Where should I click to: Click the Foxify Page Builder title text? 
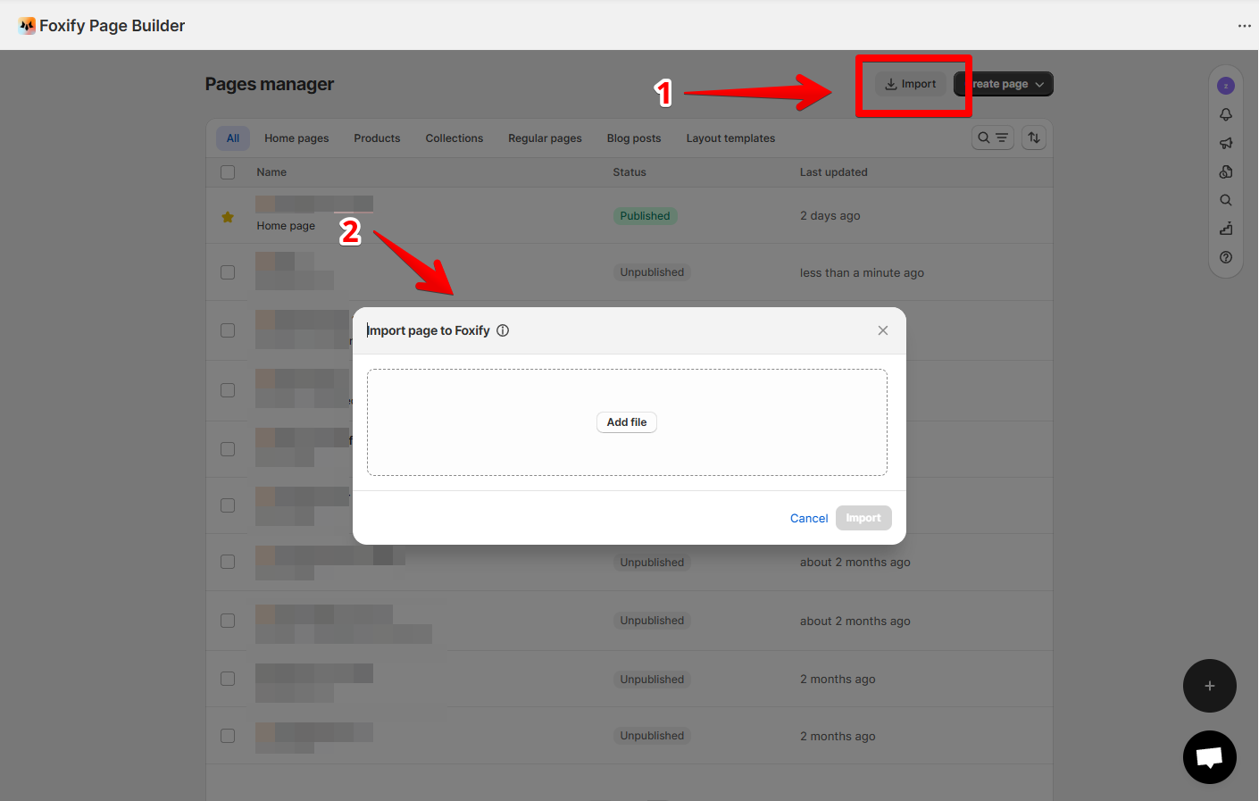[113, 26]
